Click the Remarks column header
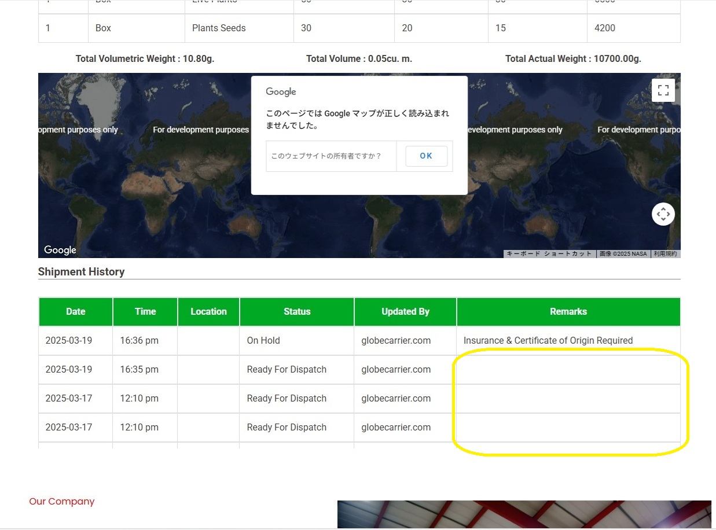Image resolution: width=716 pixels, height=530 pixels. [x=568, y=312]
